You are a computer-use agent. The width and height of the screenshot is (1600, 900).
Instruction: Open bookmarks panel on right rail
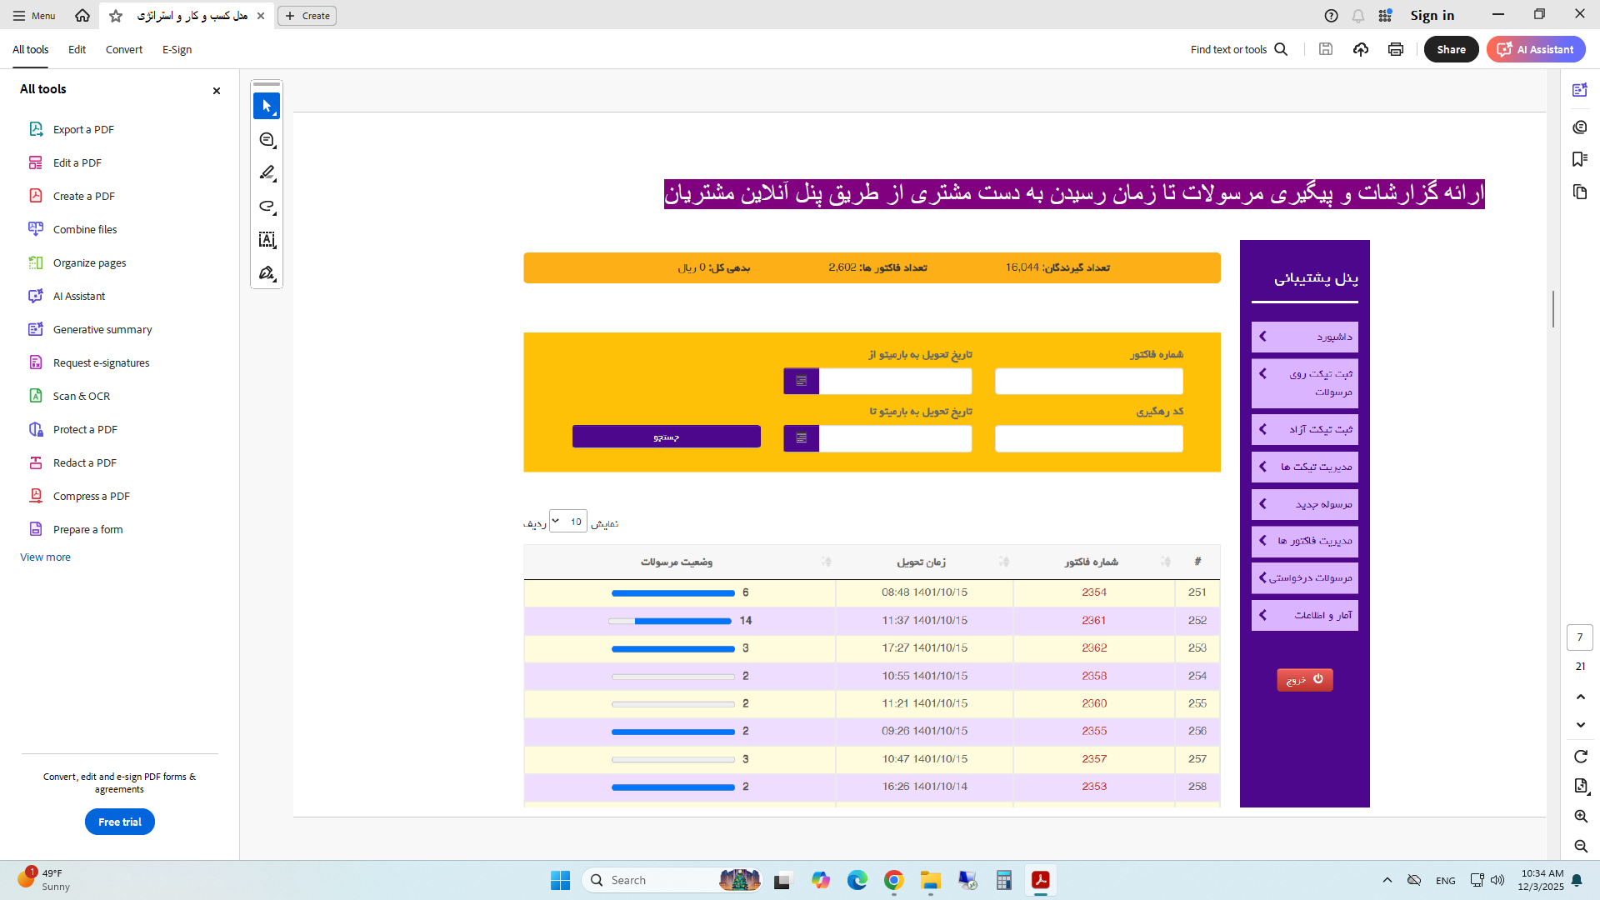(1579, 159)
